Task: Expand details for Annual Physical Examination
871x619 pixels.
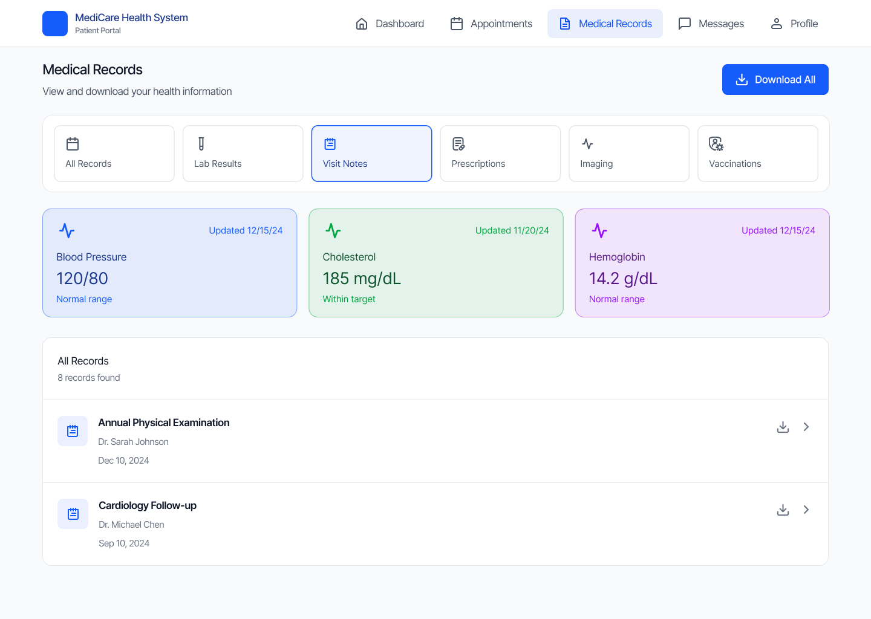Action: [806, 427]
